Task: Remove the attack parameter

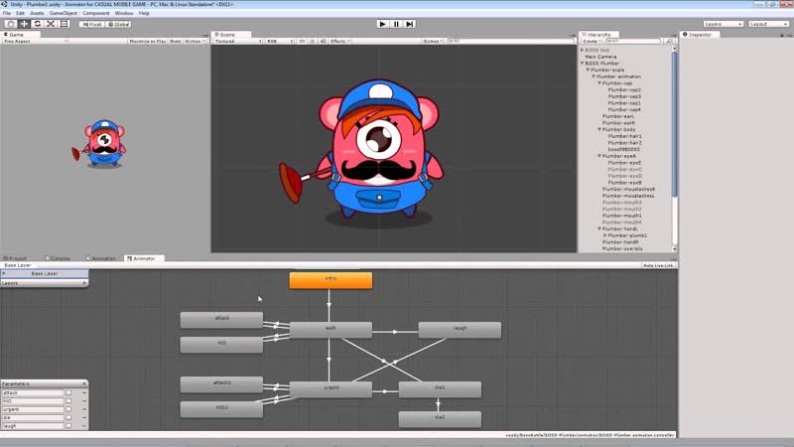Action: coord(84,392)
